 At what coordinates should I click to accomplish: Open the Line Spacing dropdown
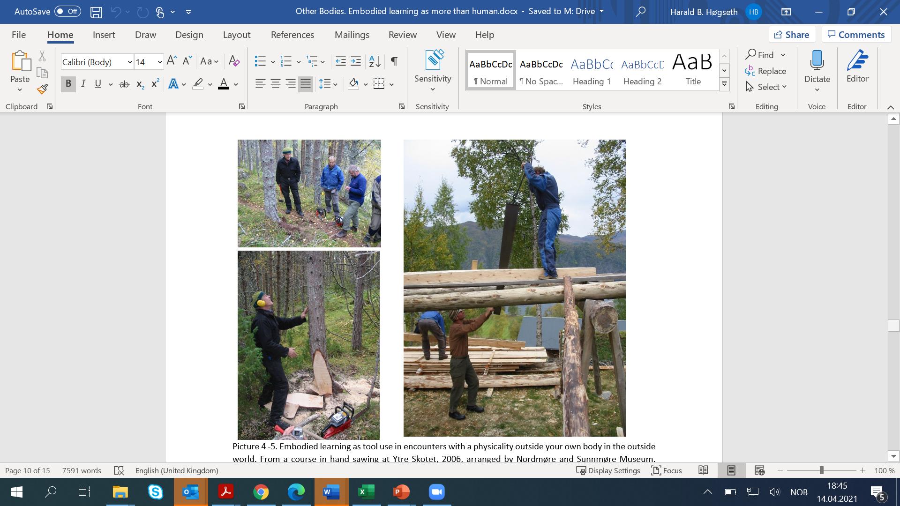[328, 84]
